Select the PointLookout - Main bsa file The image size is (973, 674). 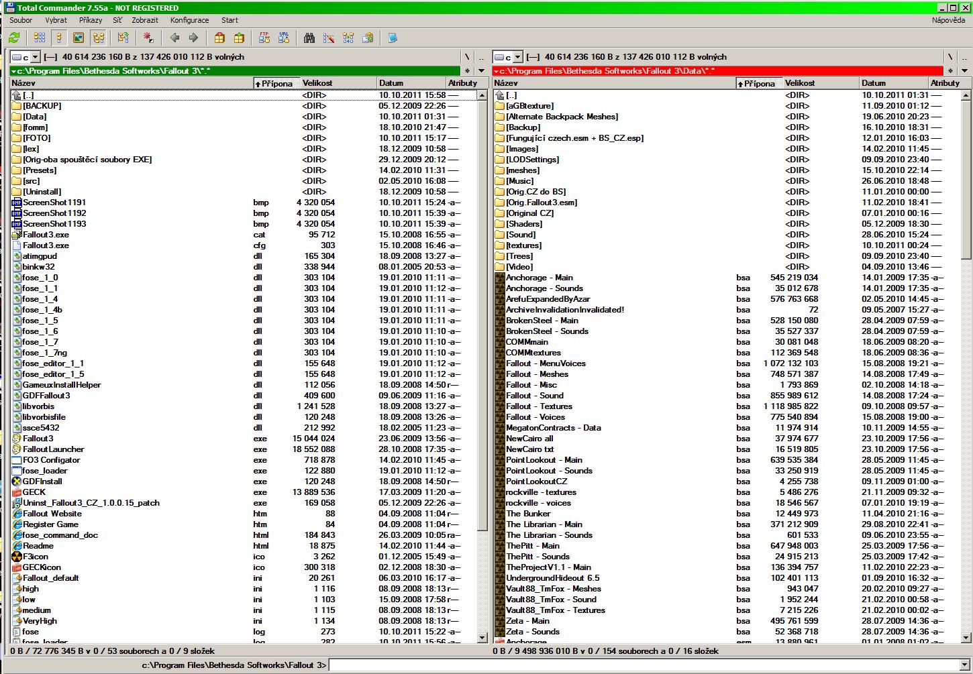coord(544,460)
